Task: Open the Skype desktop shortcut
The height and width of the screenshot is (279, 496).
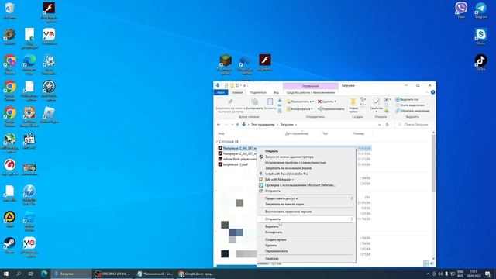Action: tap(480, 36)
